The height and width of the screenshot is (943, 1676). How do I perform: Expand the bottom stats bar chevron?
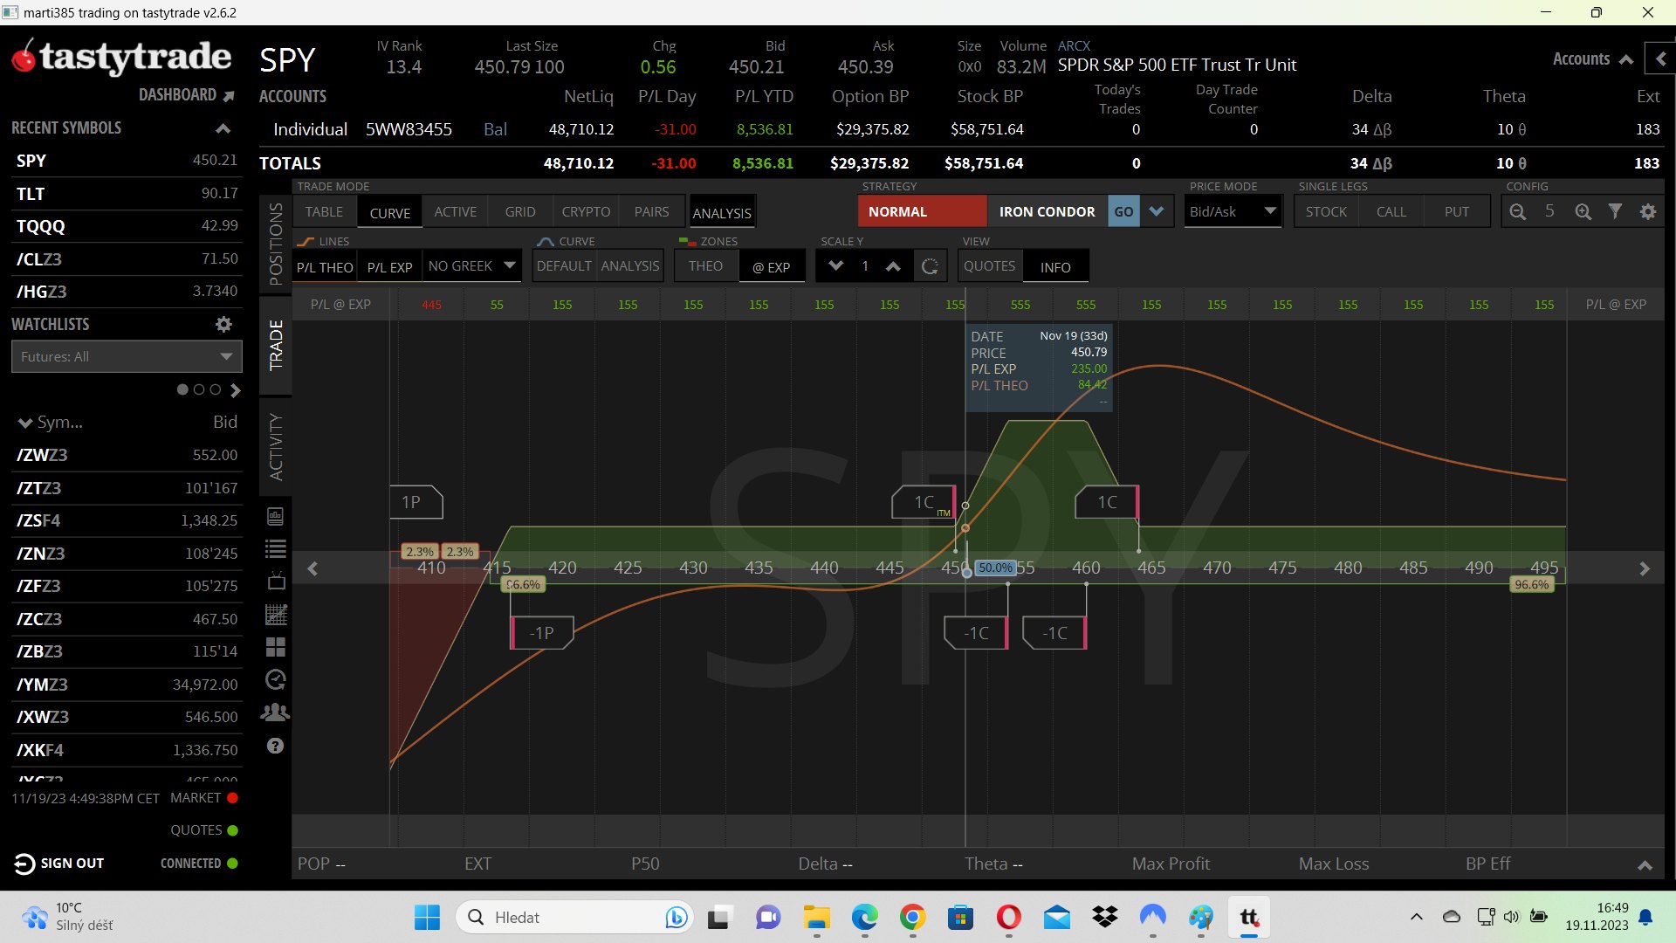[1645, 865]
